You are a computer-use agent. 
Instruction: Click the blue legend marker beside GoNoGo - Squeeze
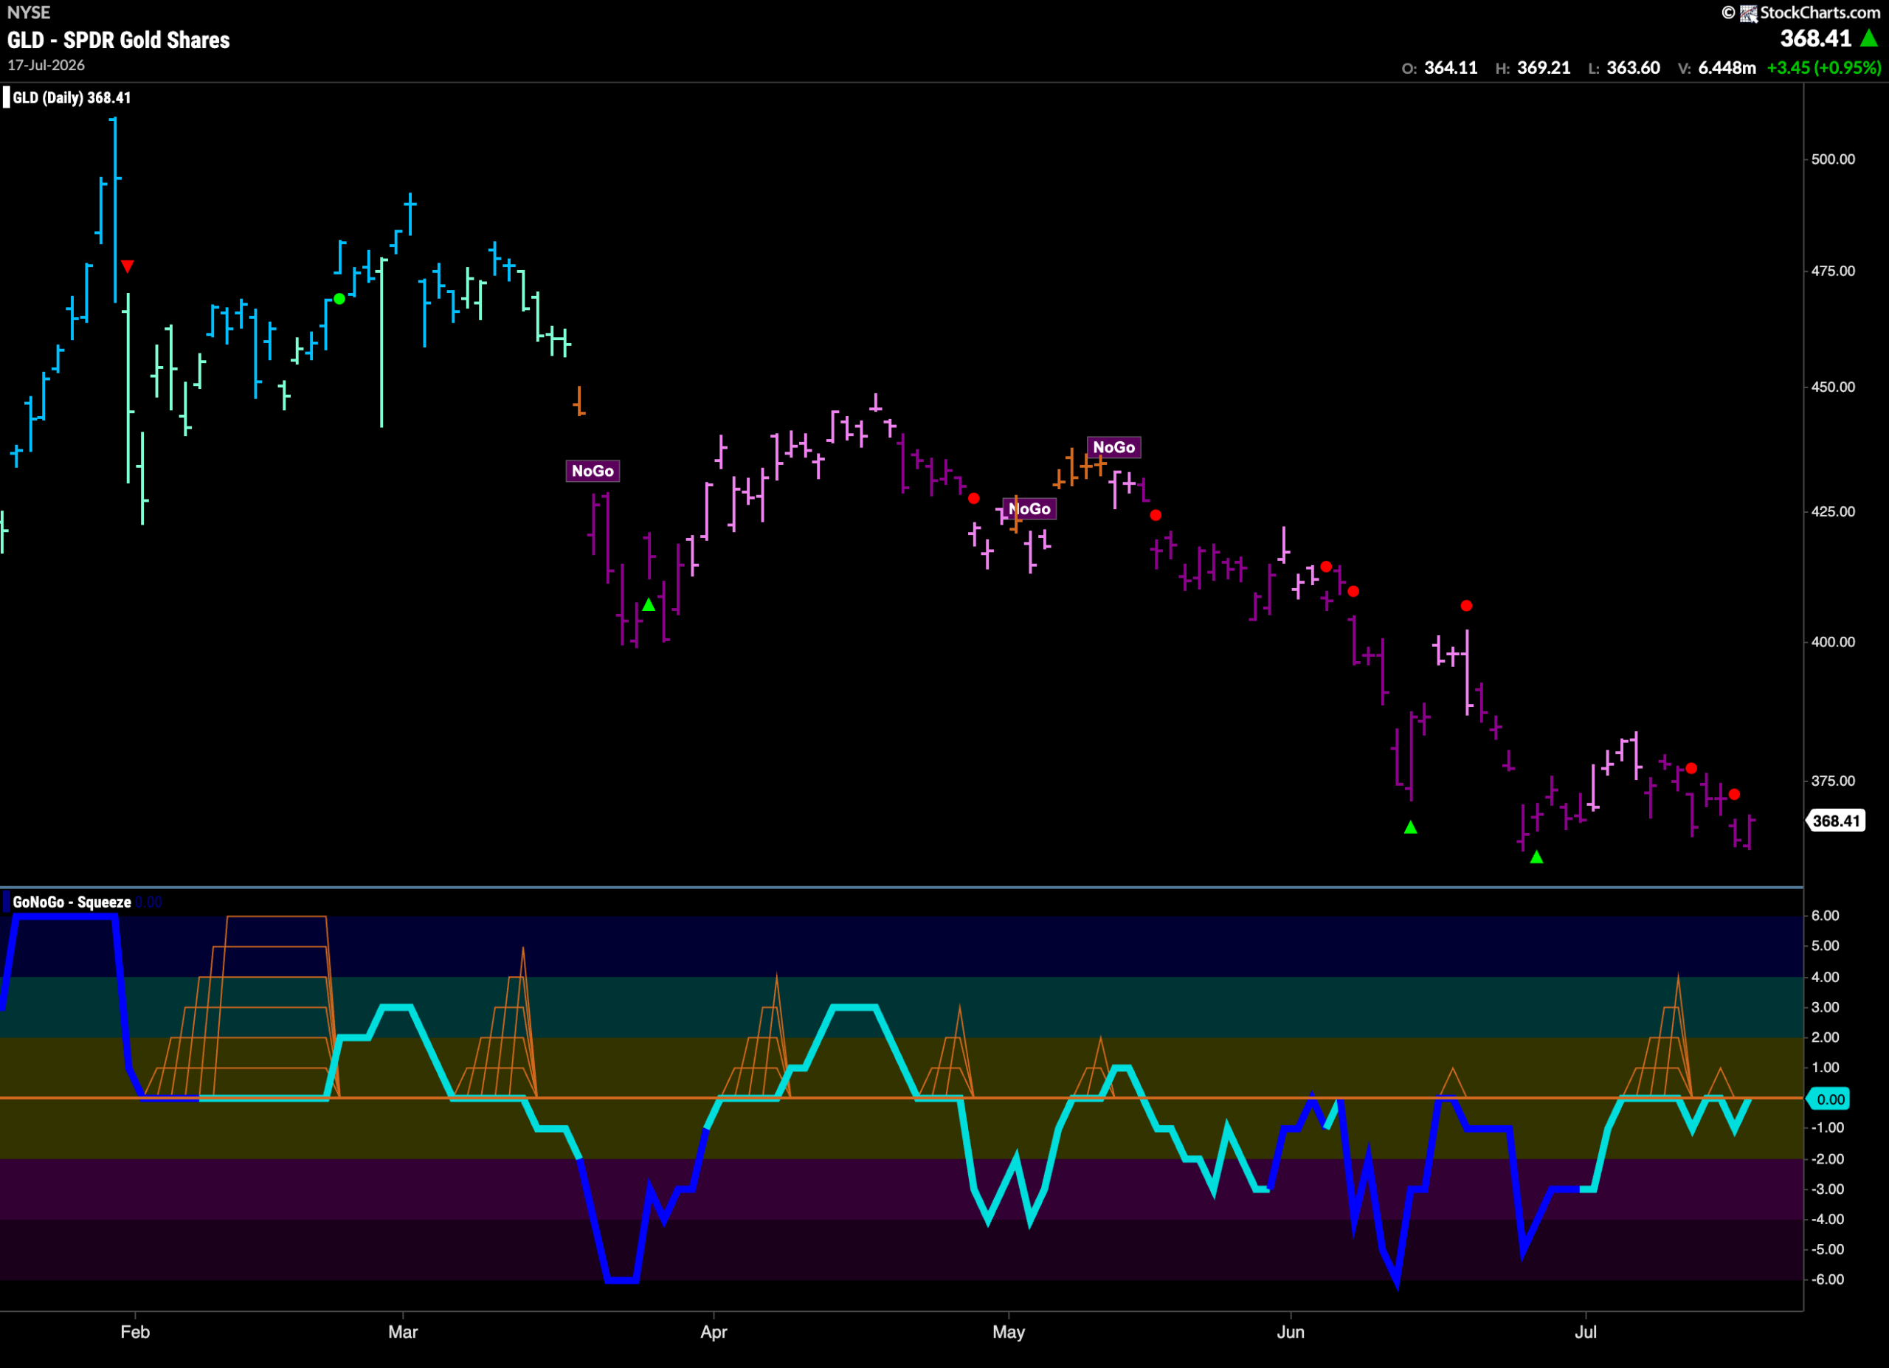7,902
